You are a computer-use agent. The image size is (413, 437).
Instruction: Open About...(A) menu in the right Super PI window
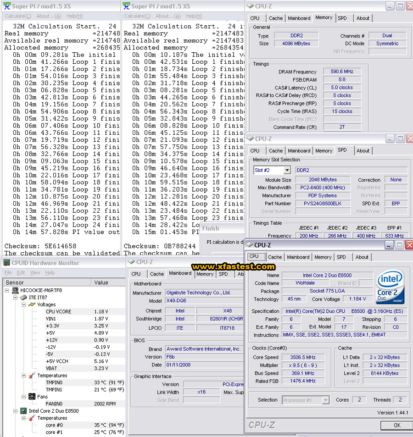coord(168,16)
